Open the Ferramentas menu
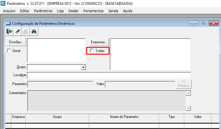The width and height of the screenshot is (221, 129). 93,11
